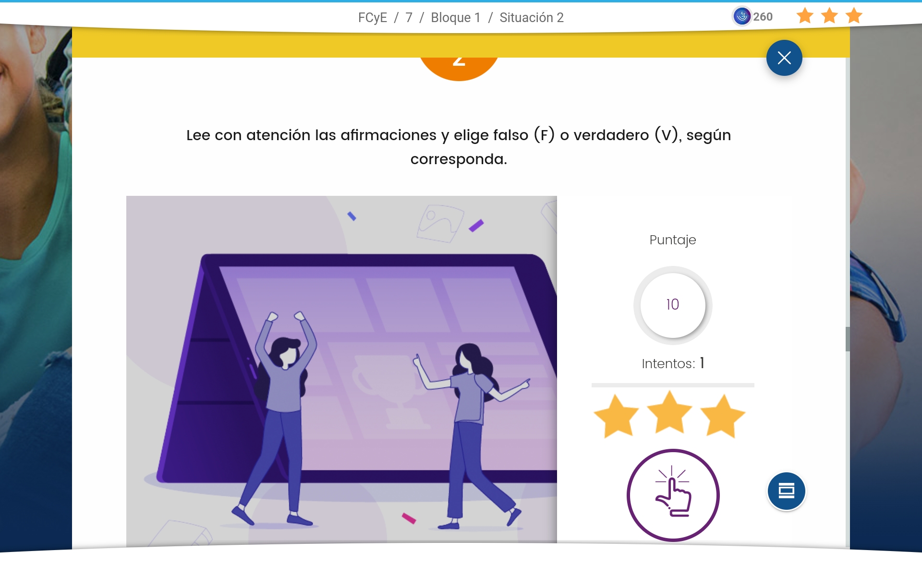Click the first star in the top header

click(805, 16)
